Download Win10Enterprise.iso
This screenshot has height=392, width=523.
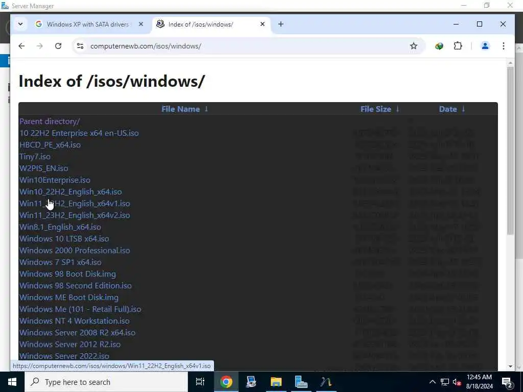coord(55,180)
